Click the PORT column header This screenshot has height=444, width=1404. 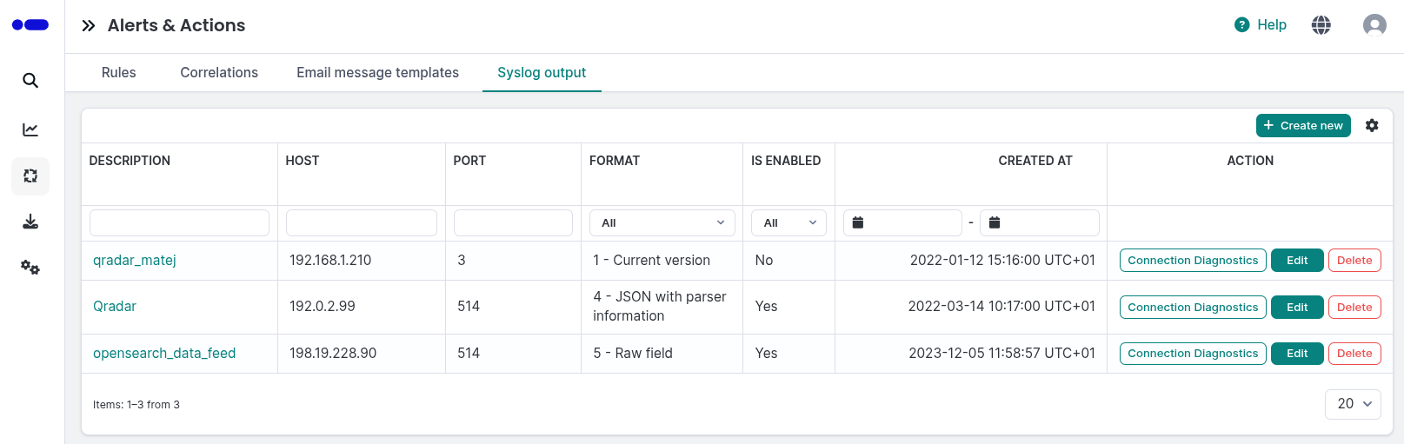(x=469, y=161)
